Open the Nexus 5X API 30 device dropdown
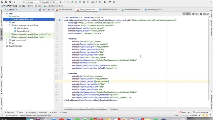213x120 pixels. [48, 2]
